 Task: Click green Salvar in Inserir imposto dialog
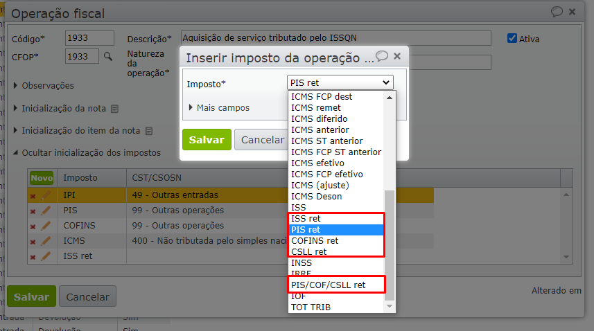[207, 140]
